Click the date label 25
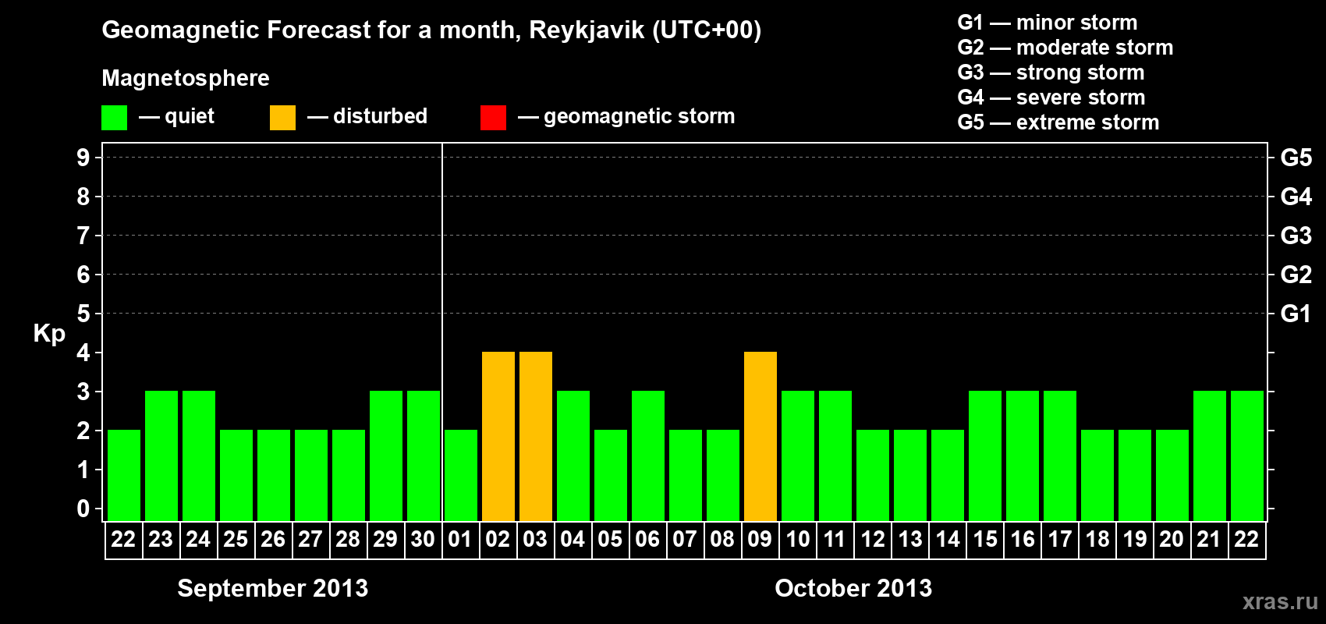Screen dimensions: 1326x624 tap(236, 539)
